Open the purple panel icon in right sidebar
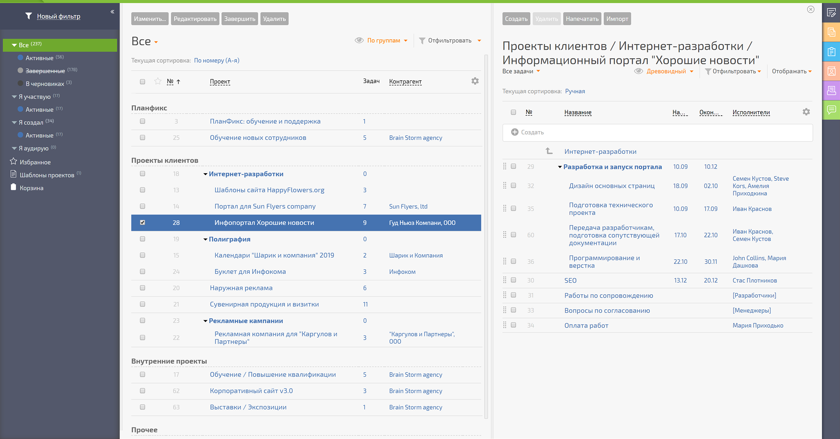 pyautogui.click(x=831, y=91)
